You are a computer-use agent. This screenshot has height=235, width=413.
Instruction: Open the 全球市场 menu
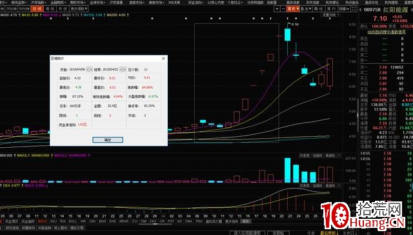(x=97, y=3)
